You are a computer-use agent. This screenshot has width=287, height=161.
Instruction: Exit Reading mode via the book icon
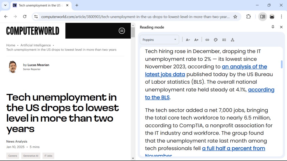coord(263,16)
